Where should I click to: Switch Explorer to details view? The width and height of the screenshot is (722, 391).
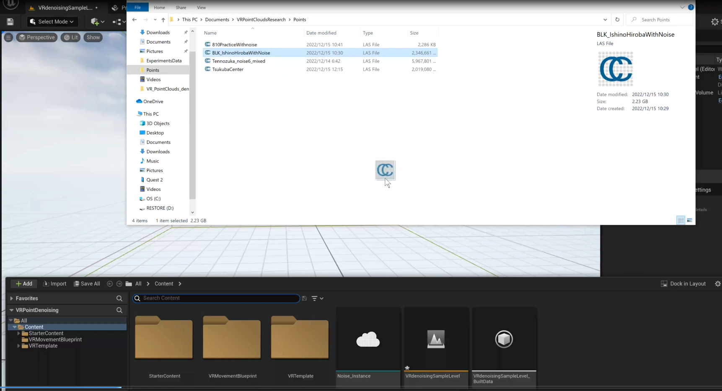pyautogui.click(x=681, y=220)
